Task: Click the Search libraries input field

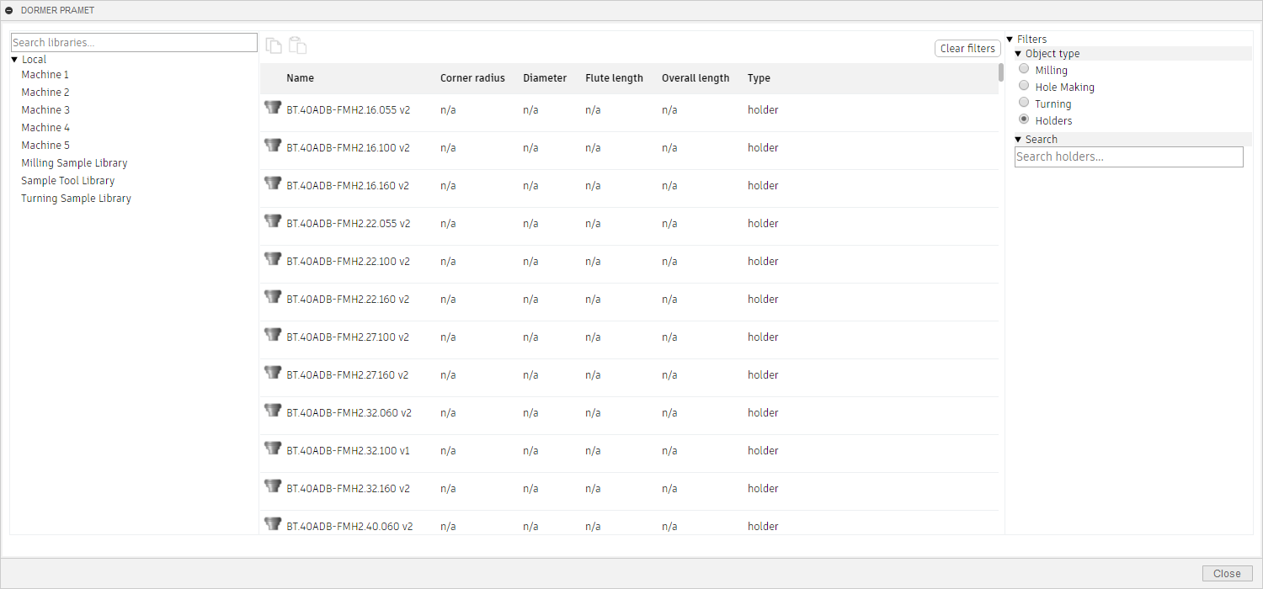Action: 134,43
